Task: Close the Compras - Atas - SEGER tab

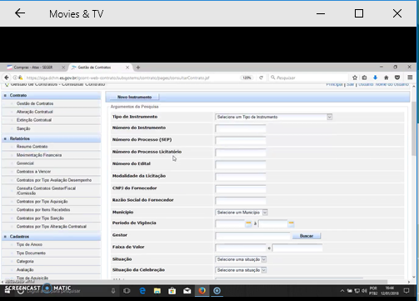Action: [63, 68]
